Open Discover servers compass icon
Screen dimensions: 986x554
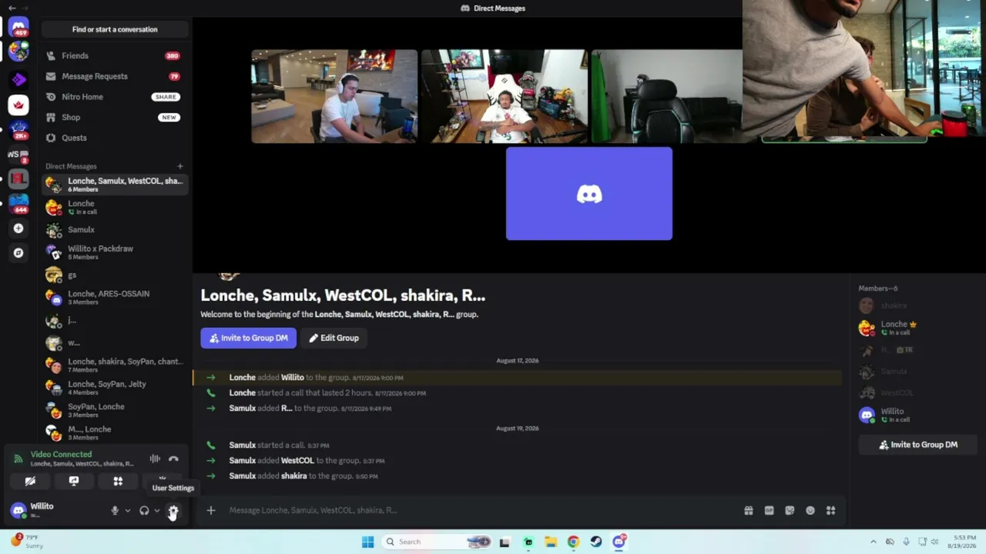click(x=18, y=252)
